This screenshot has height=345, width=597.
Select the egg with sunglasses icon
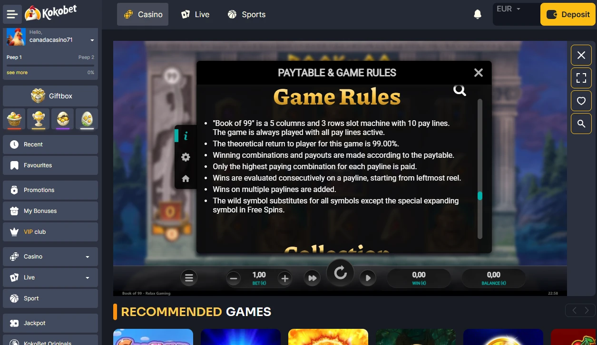pos(63,119)
